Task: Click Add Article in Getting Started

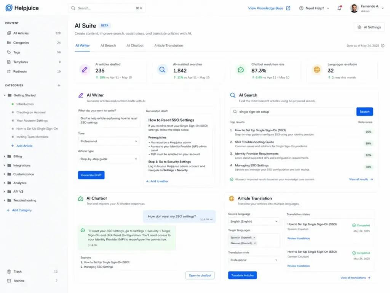Action: pos(22,146)
